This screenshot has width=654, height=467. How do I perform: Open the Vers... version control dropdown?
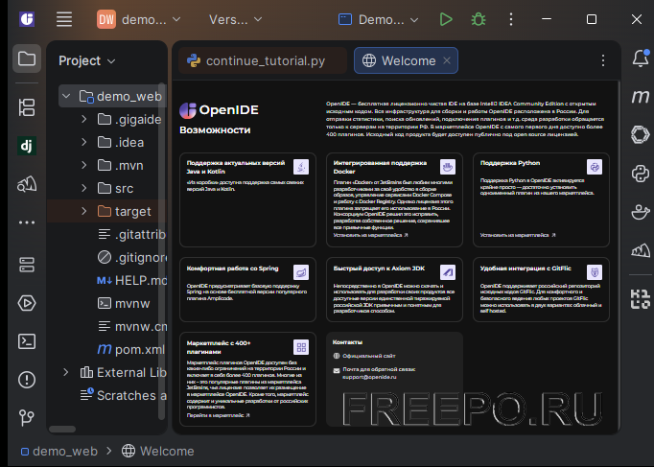coord(236,19)
